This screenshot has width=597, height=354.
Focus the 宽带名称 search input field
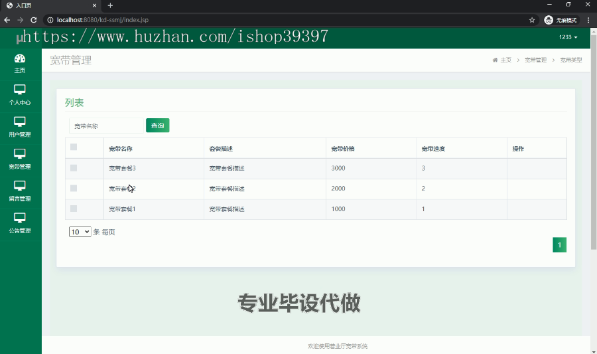[x=106, y=126]
